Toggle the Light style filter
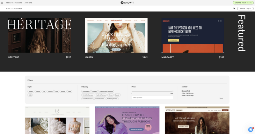Viewport: 255px width, 134px height. 30,95
